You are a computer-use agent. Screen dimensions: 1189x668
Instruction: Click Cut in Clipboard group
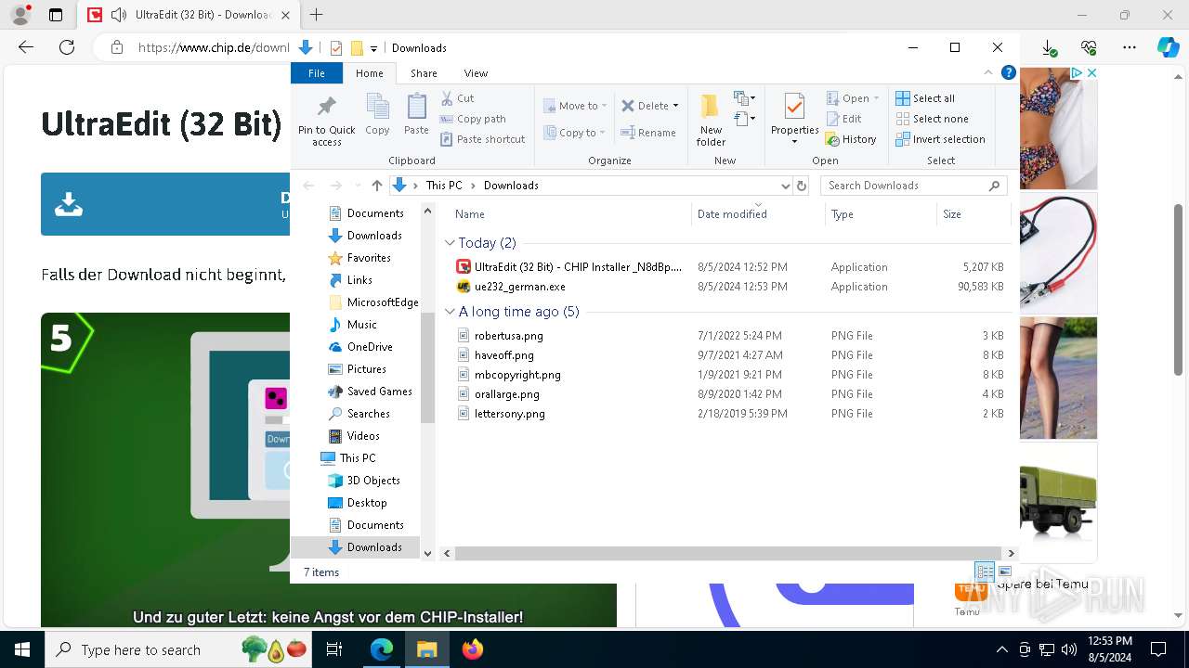pos(458,98)
